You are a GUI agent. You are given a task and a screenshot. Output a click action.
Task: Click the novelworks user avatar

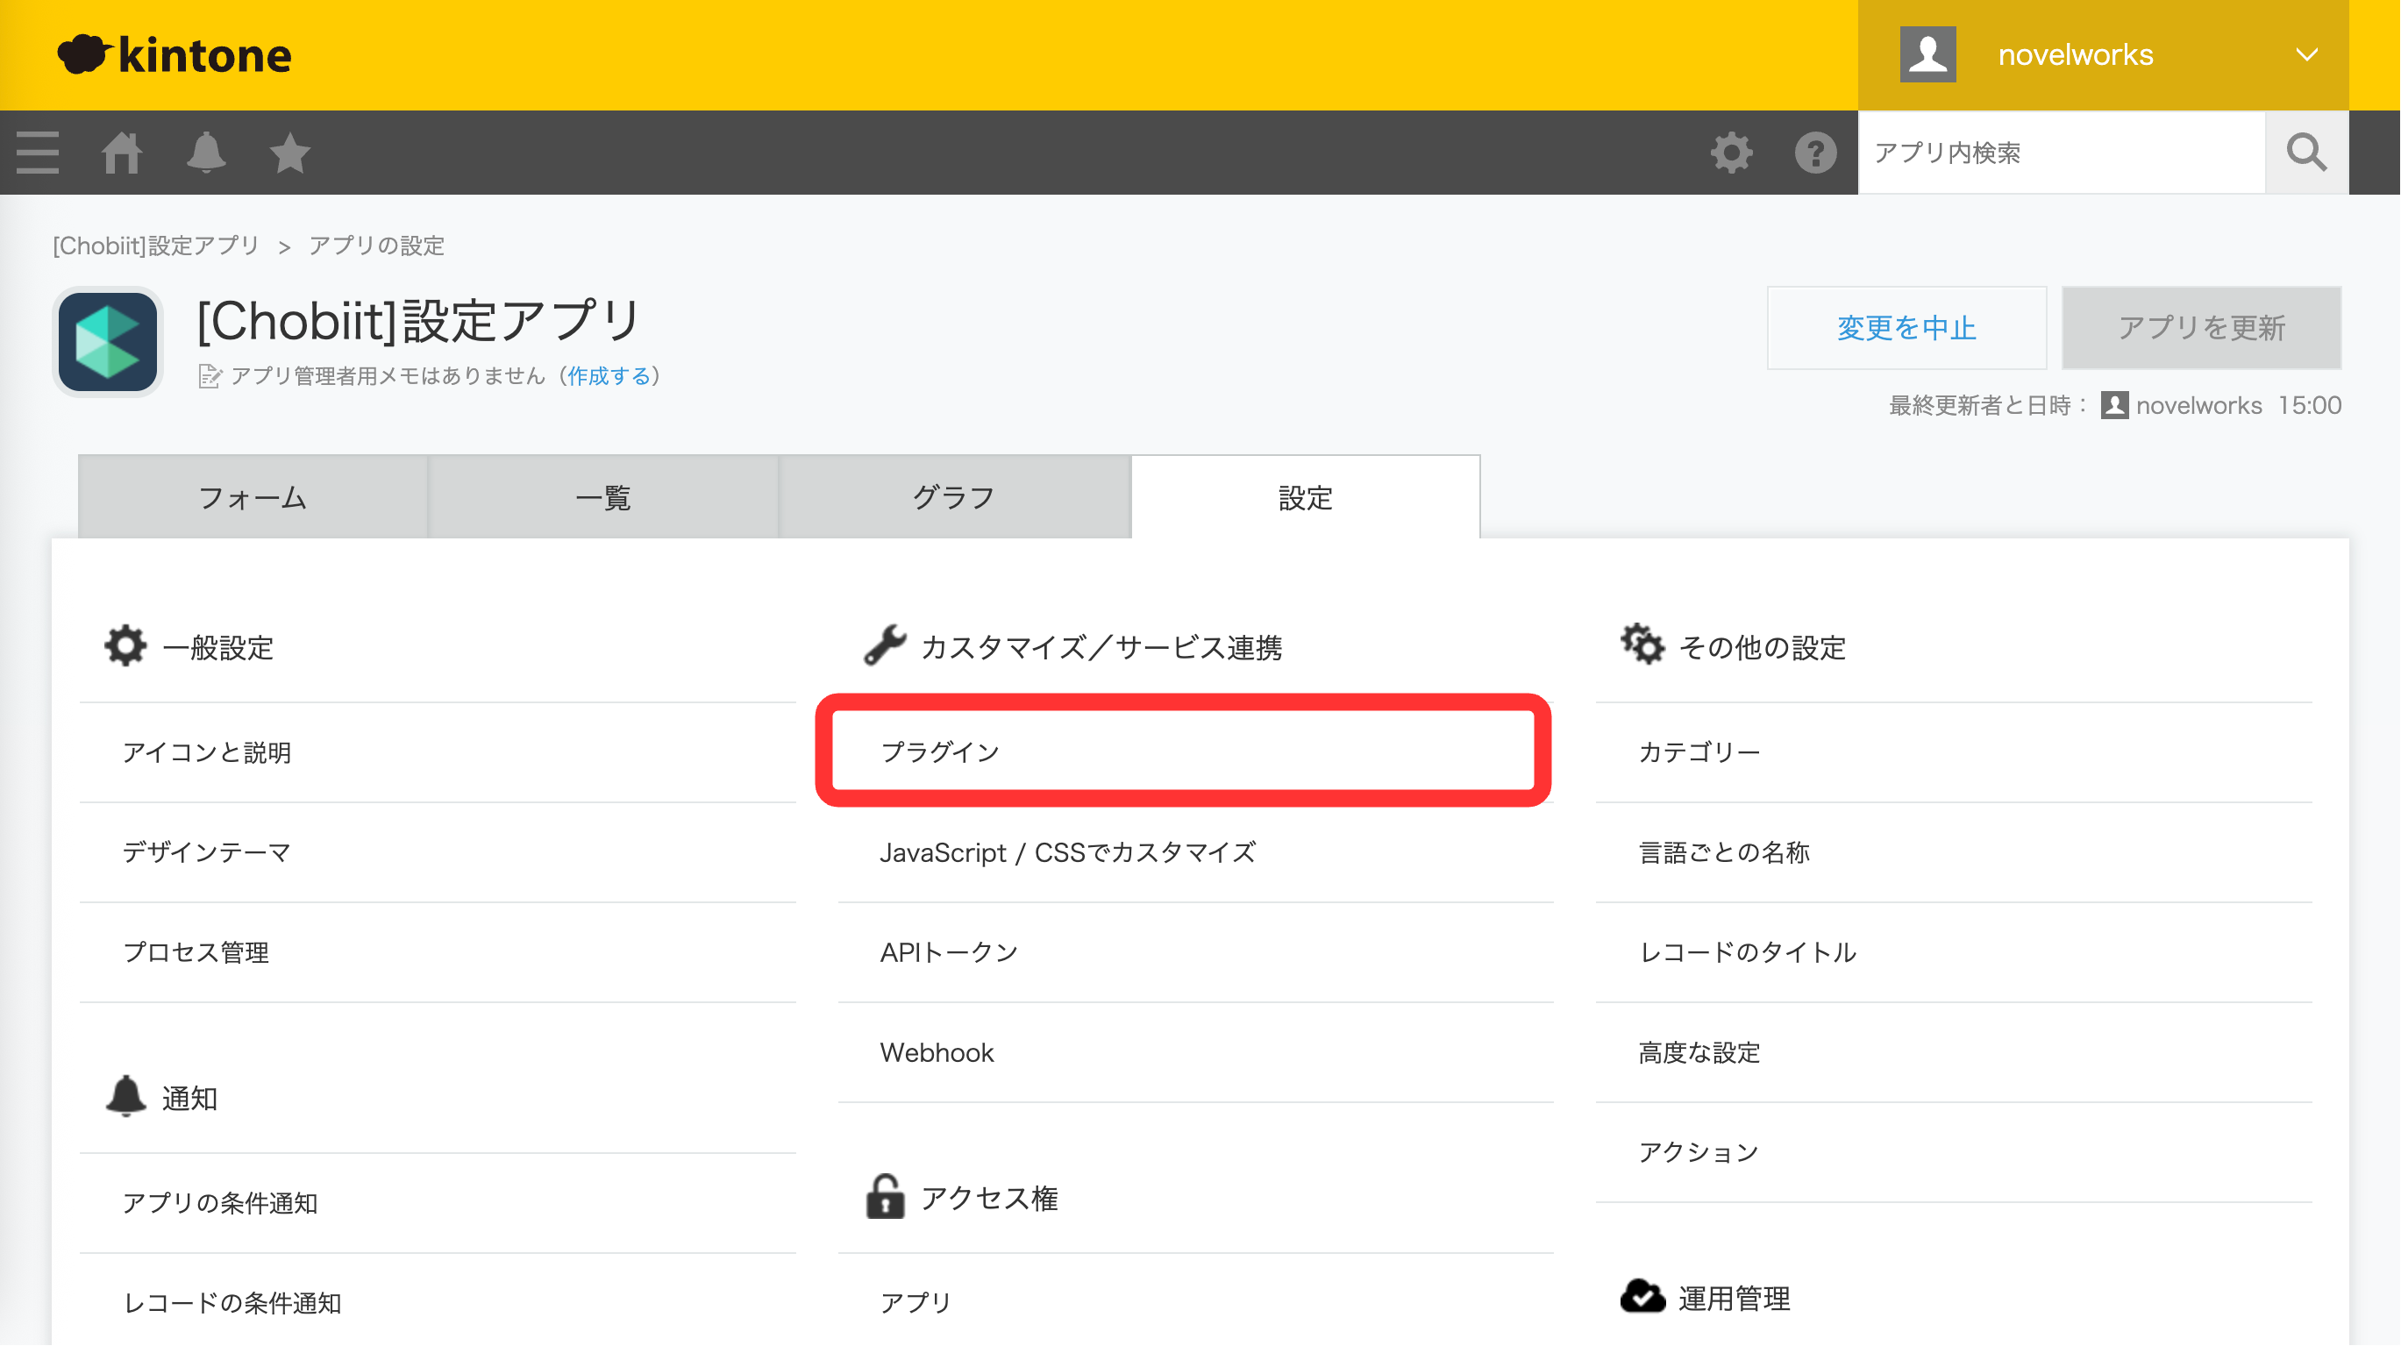click(x=1927, y=55)
